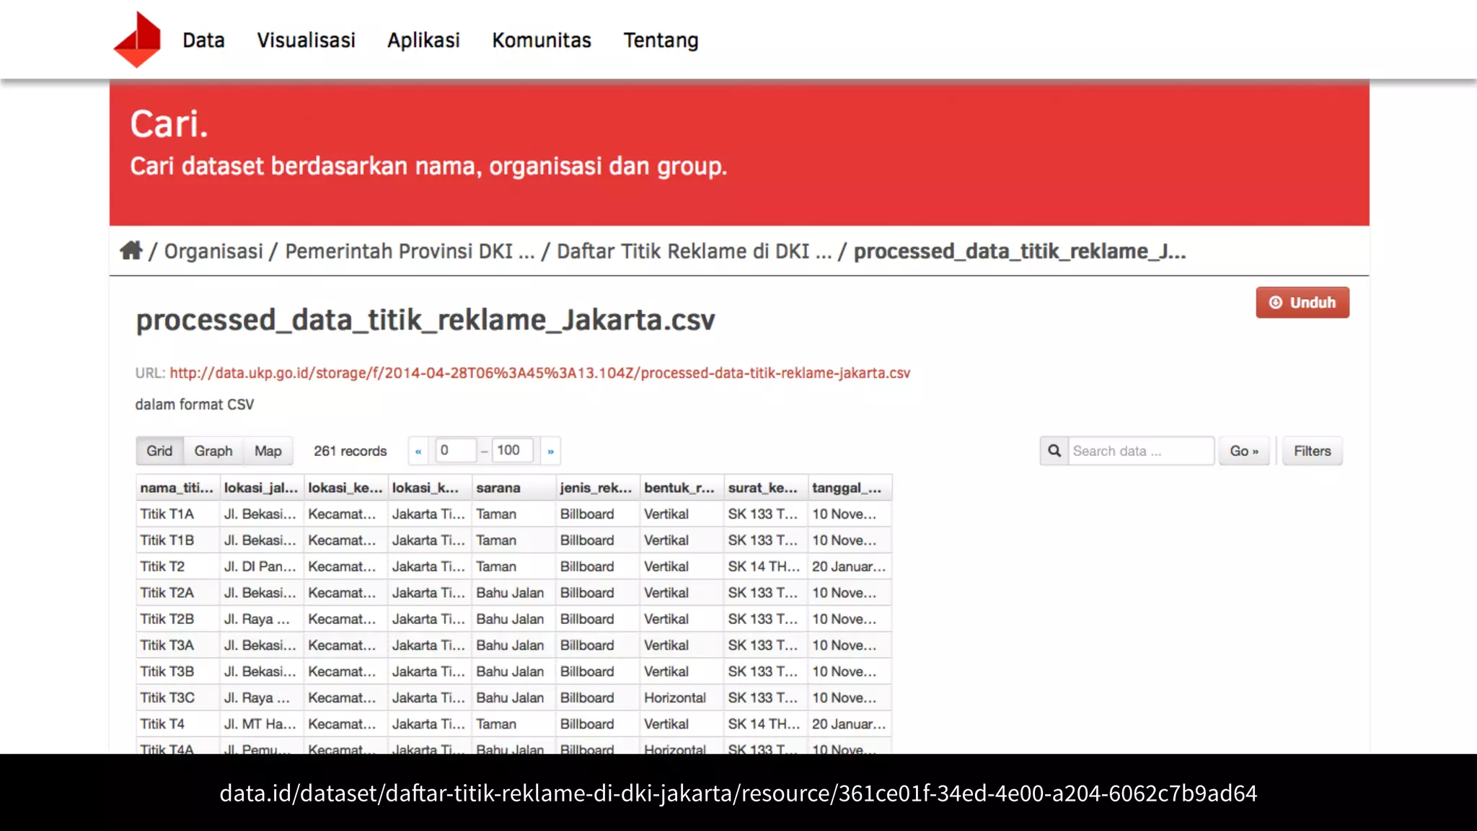Click the red site logo icon
The image size is (1477, 831).
click(x=137, y=40)
